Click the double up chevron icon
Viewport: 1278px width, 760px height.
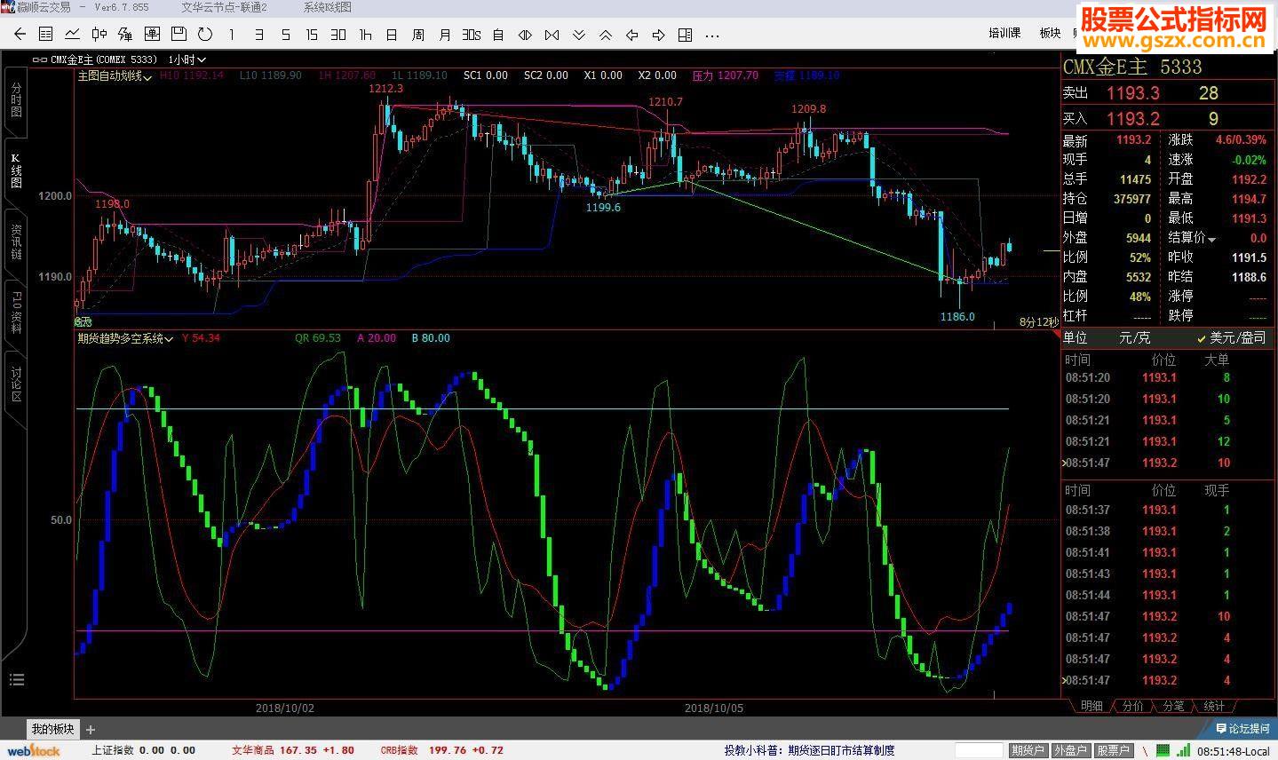[605, 35]
